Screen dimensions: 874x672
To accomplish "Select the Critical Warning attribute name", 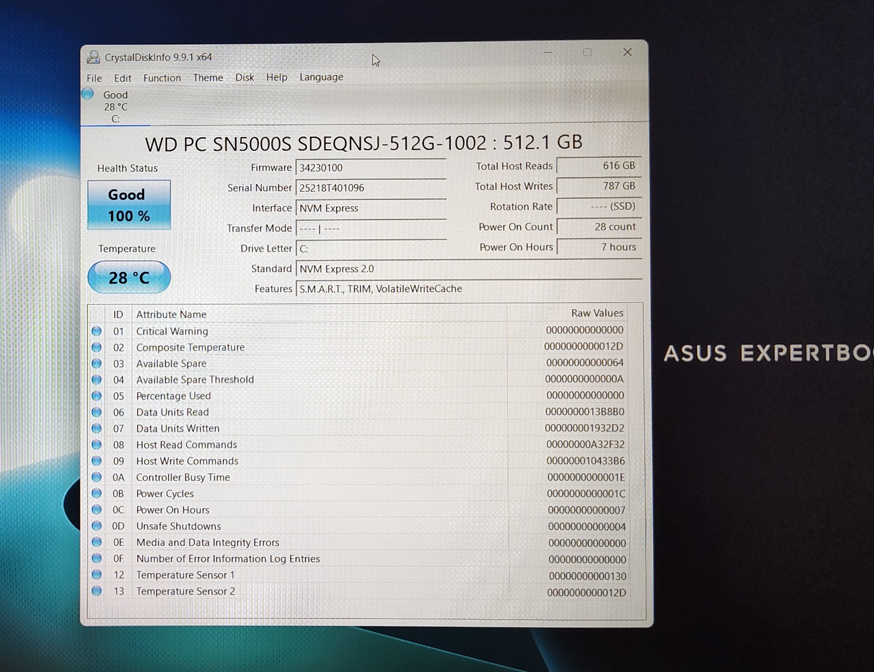I will point(172,331).
